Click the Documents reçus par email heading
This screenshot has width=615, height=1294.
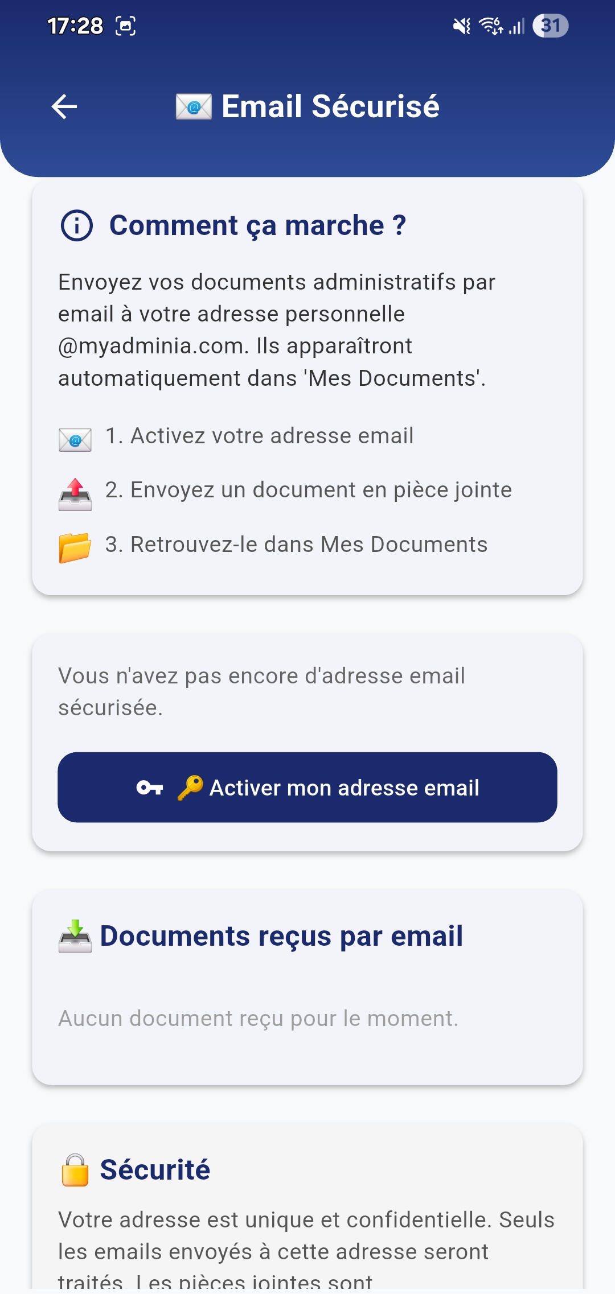(281, 936)
